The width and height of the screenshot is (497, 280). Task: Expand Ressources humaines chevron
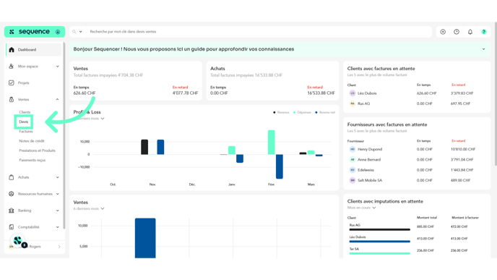click(57, 194)
